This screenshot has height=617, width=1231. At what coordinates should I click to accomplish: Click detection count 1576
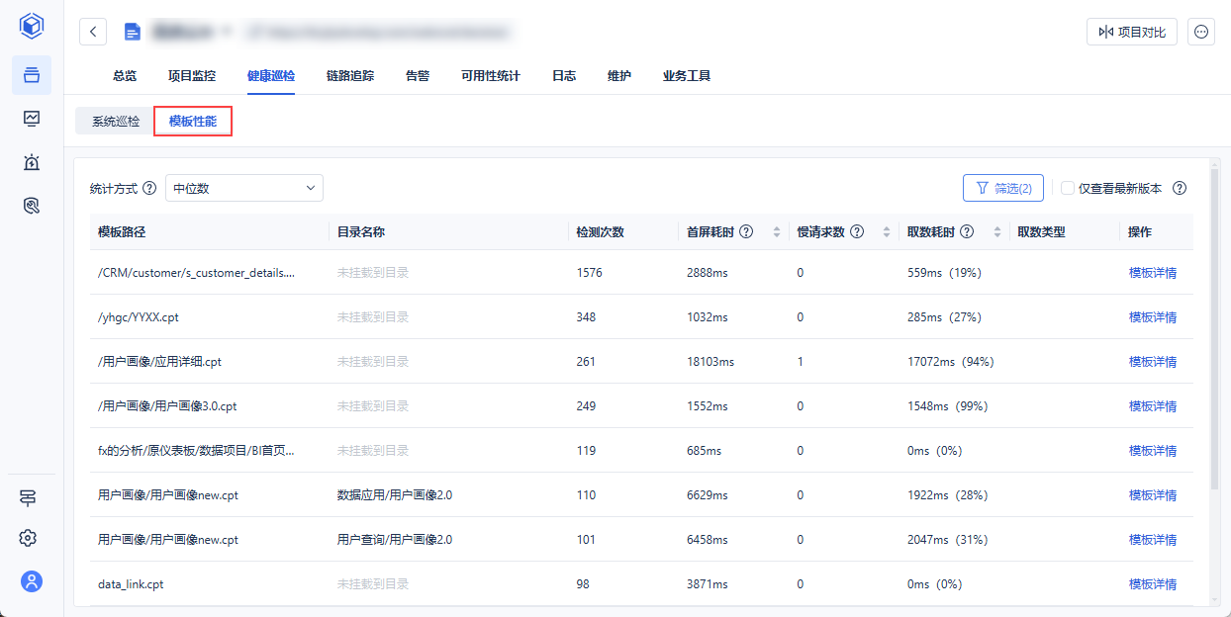(590, 273)
